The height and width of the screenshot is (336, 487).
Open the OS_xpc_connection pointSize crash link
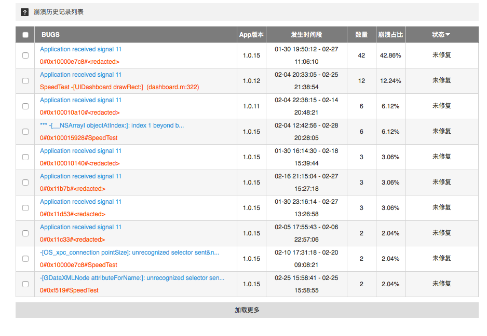[129, 253]
